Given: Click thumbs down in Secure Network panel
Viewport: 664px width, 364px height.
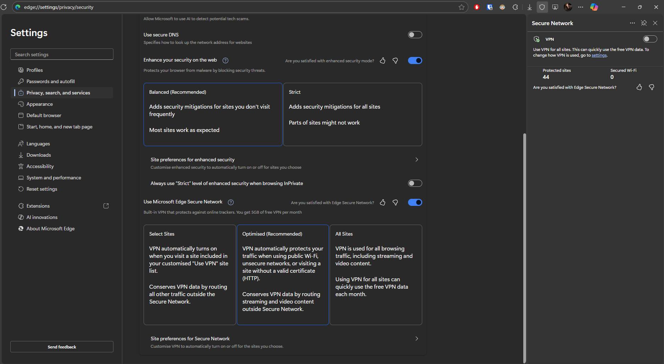Looking at the screenshot, I should coord(651,87).
